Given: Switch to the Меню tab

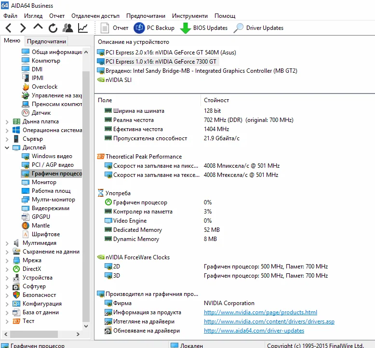Looking at the screenshot, I should (x=12, y=40).
